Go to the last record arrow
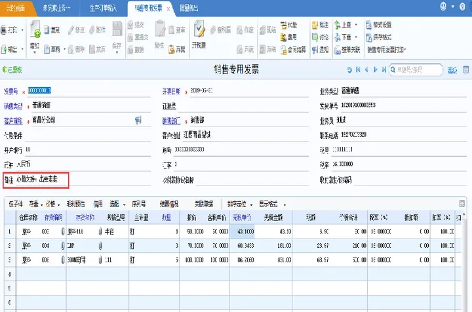Image resolution: width=472 pixels, height=312 pixels. (383, 69)
